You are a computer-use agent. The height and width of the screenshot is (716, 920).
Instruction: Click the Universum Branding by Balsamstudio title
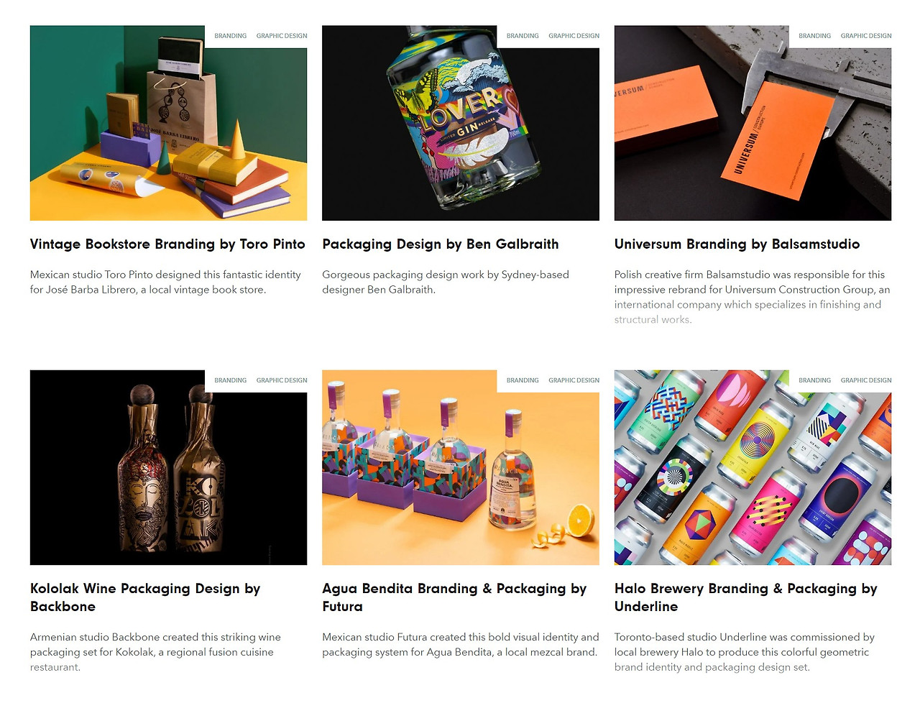click(737, 244)
